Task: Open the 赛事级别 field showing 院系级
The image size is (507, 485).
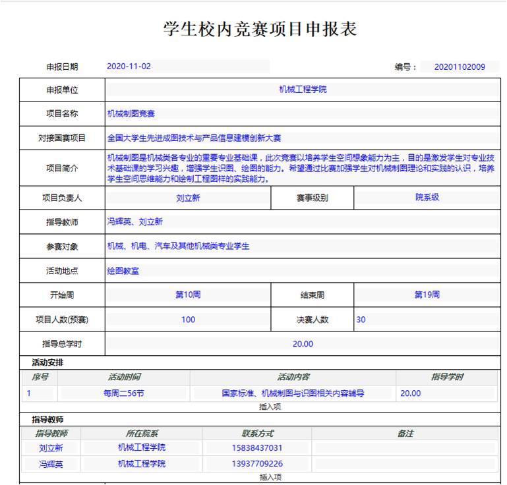Action: click(x=427, y=198)
